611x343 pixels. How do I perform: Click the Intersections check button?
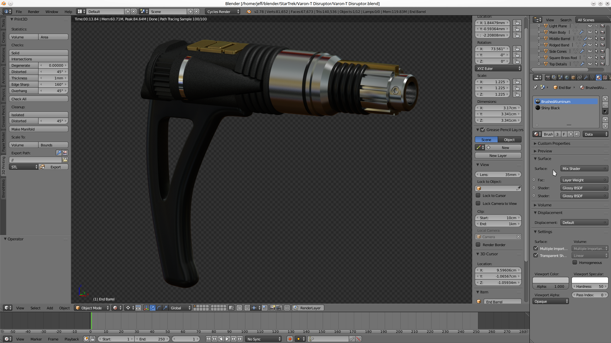point(39,59)
